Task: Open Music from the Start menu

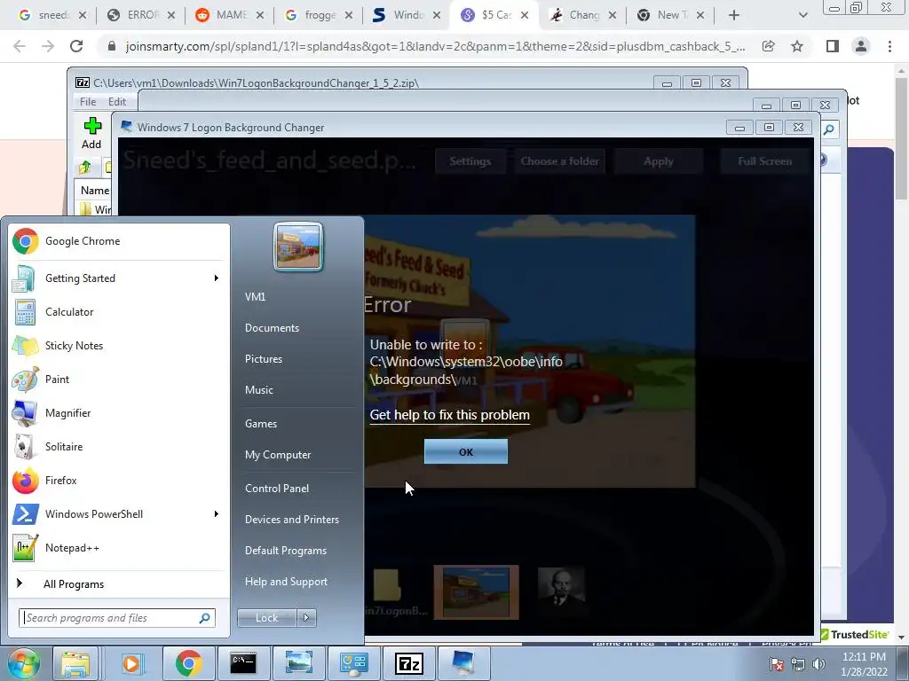Action: pyautogui.click(x=258, y=390)
